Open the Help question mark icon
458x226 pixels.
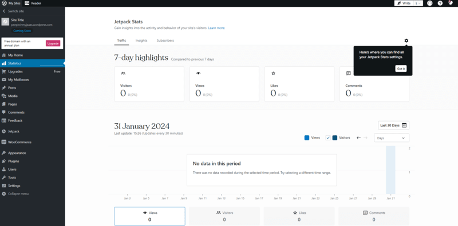pos(440,3)
